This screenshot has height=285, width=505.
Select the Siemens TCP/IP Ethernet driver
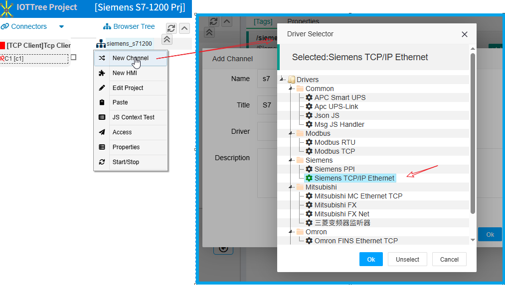coord(350,178)
